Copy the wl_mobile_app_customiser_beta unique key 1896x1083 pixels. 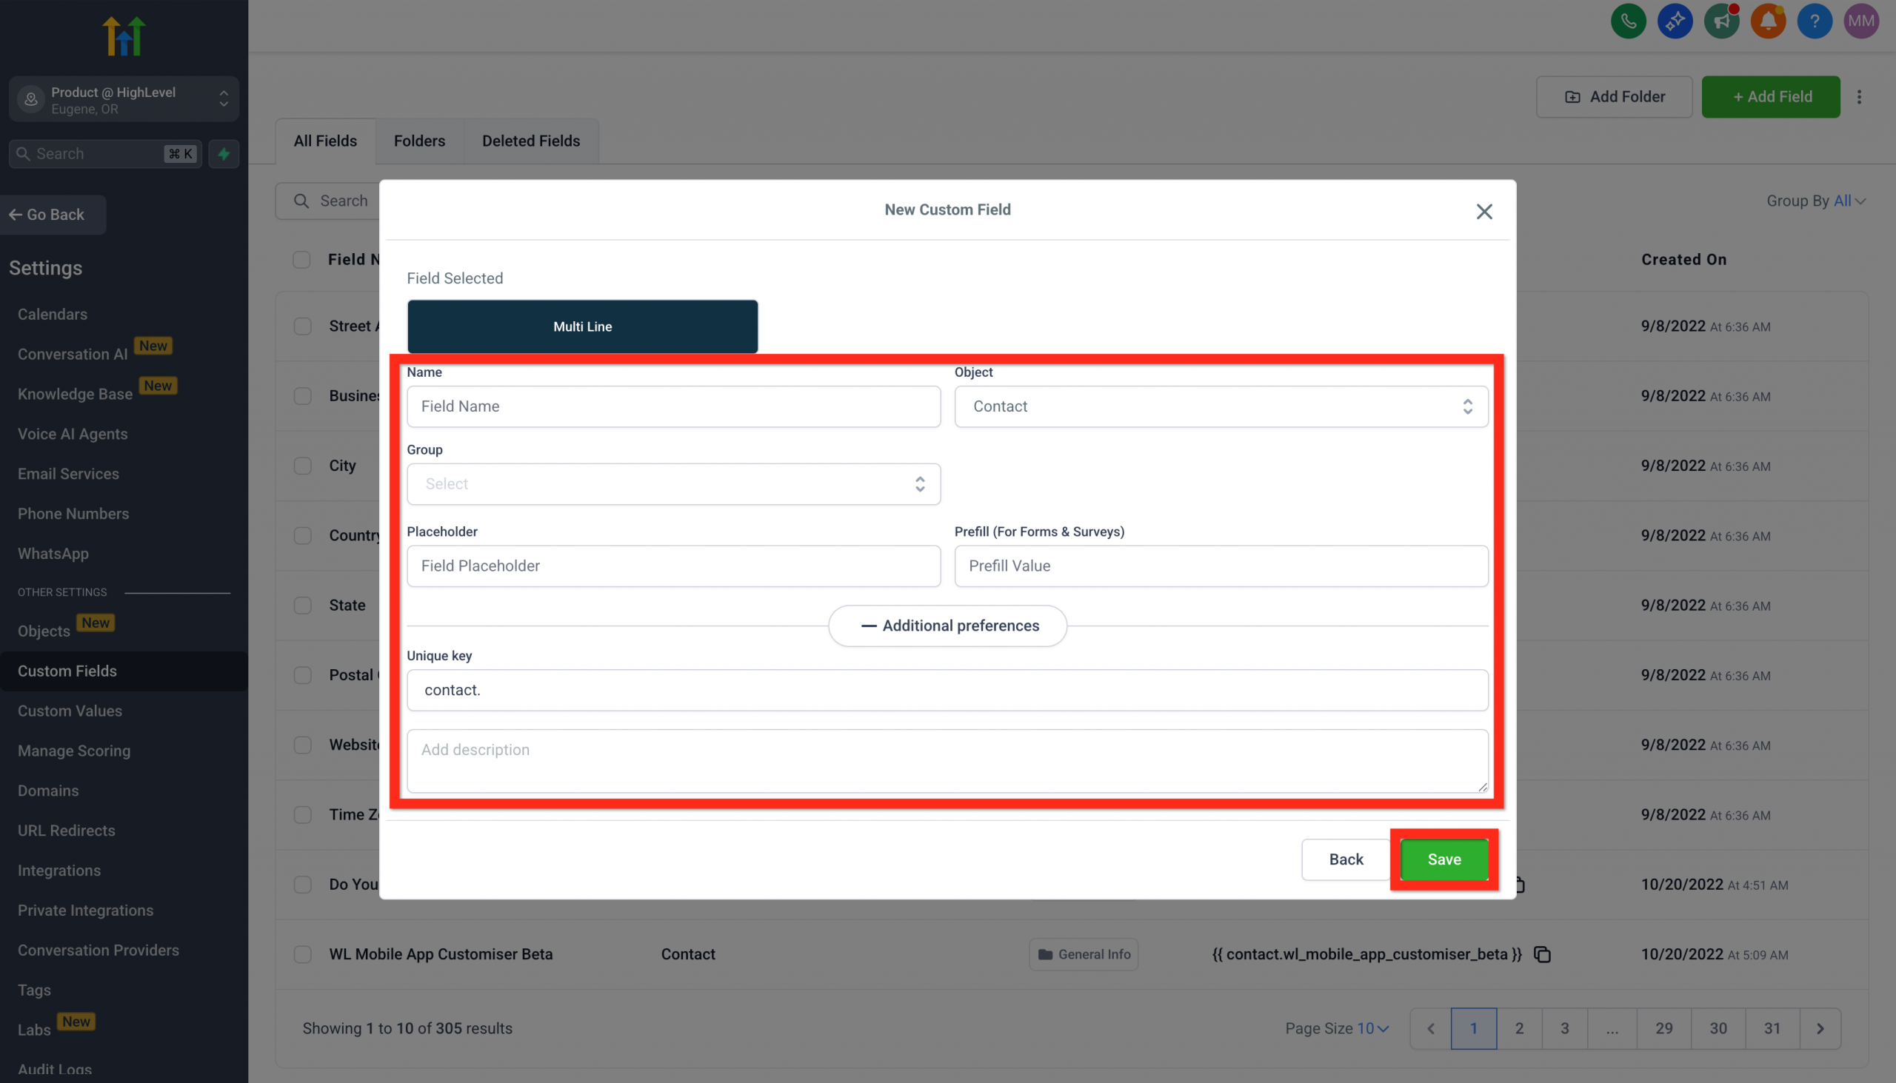(x=1542, y=954)
